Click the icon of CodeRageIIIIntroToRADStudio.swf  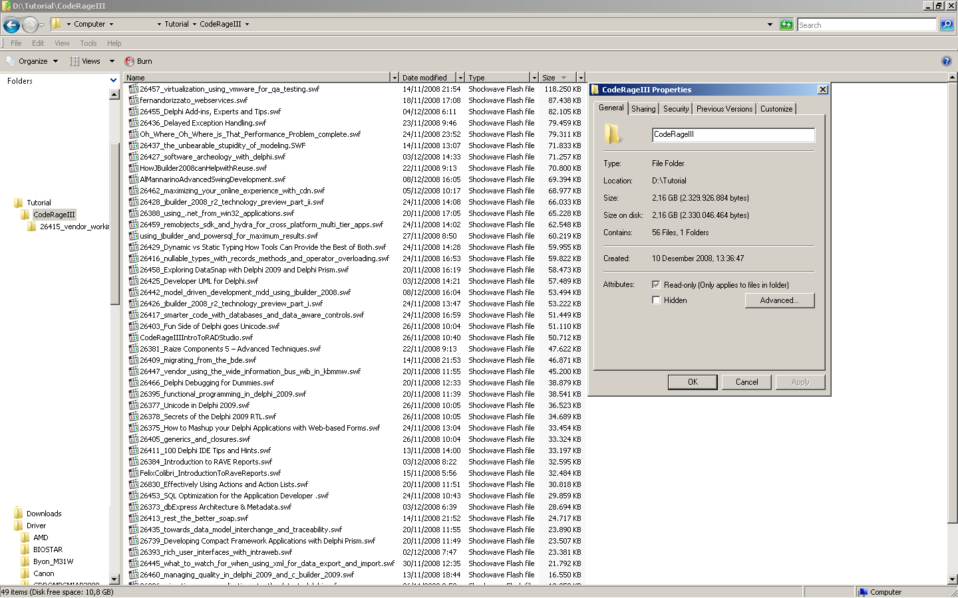click(134, 338)
